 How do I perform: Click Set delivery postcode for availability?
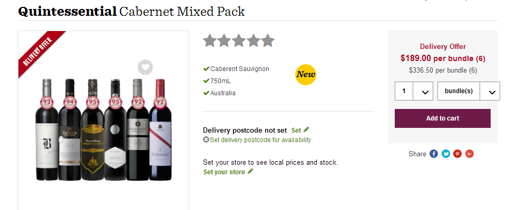260,140
